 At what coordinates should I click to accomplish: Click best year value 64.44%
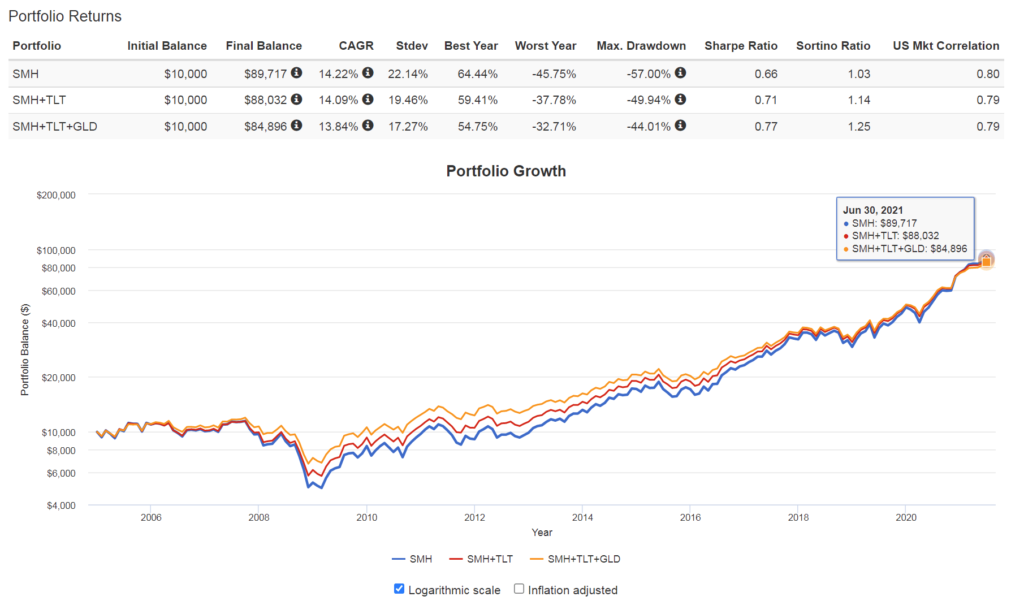pyautogui.click(x=478, y=74)
